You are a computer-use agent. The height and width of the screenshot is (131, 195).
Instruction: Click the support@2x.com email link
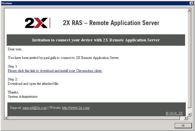pos(34,108)
